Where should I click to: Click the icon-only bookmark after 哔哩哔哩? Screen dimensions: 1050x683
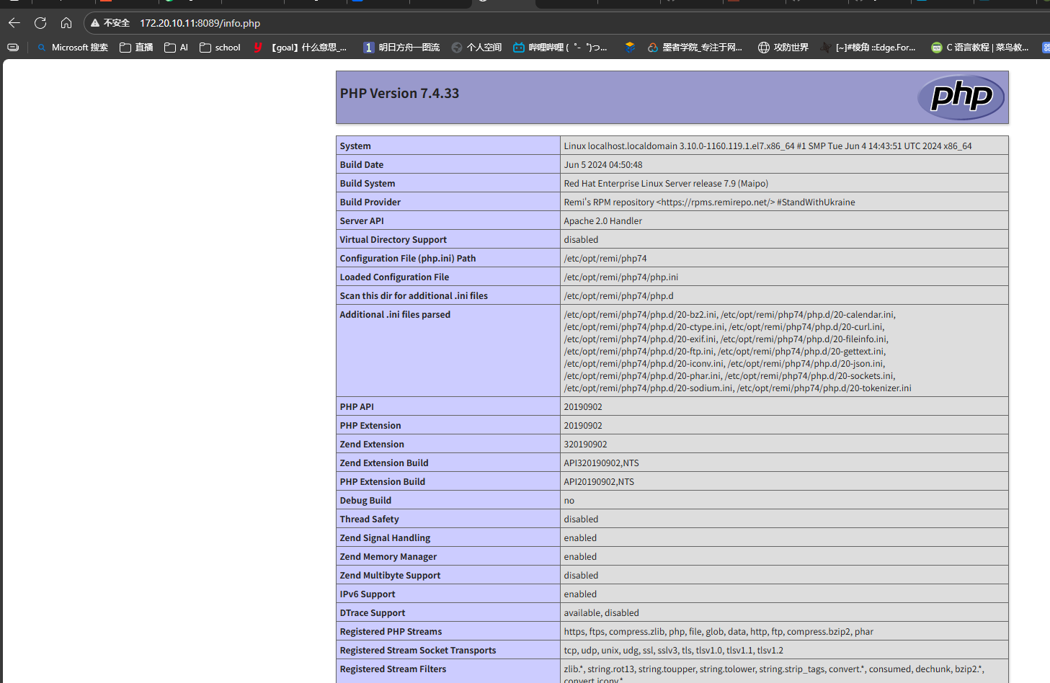click(x=630, y=48)
